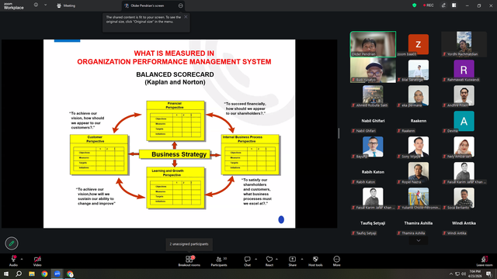Click the Leave room button
The height and width of the screenshot is (279, 497).
pos(485,261)
